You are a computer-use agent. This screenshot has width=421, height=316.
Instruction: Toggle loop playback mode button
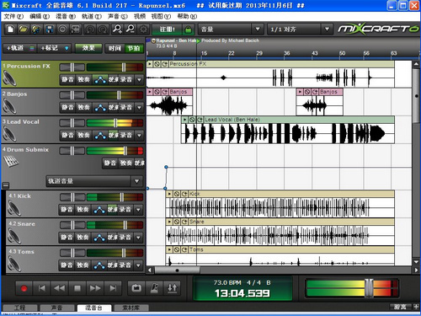tap(136, 288)
